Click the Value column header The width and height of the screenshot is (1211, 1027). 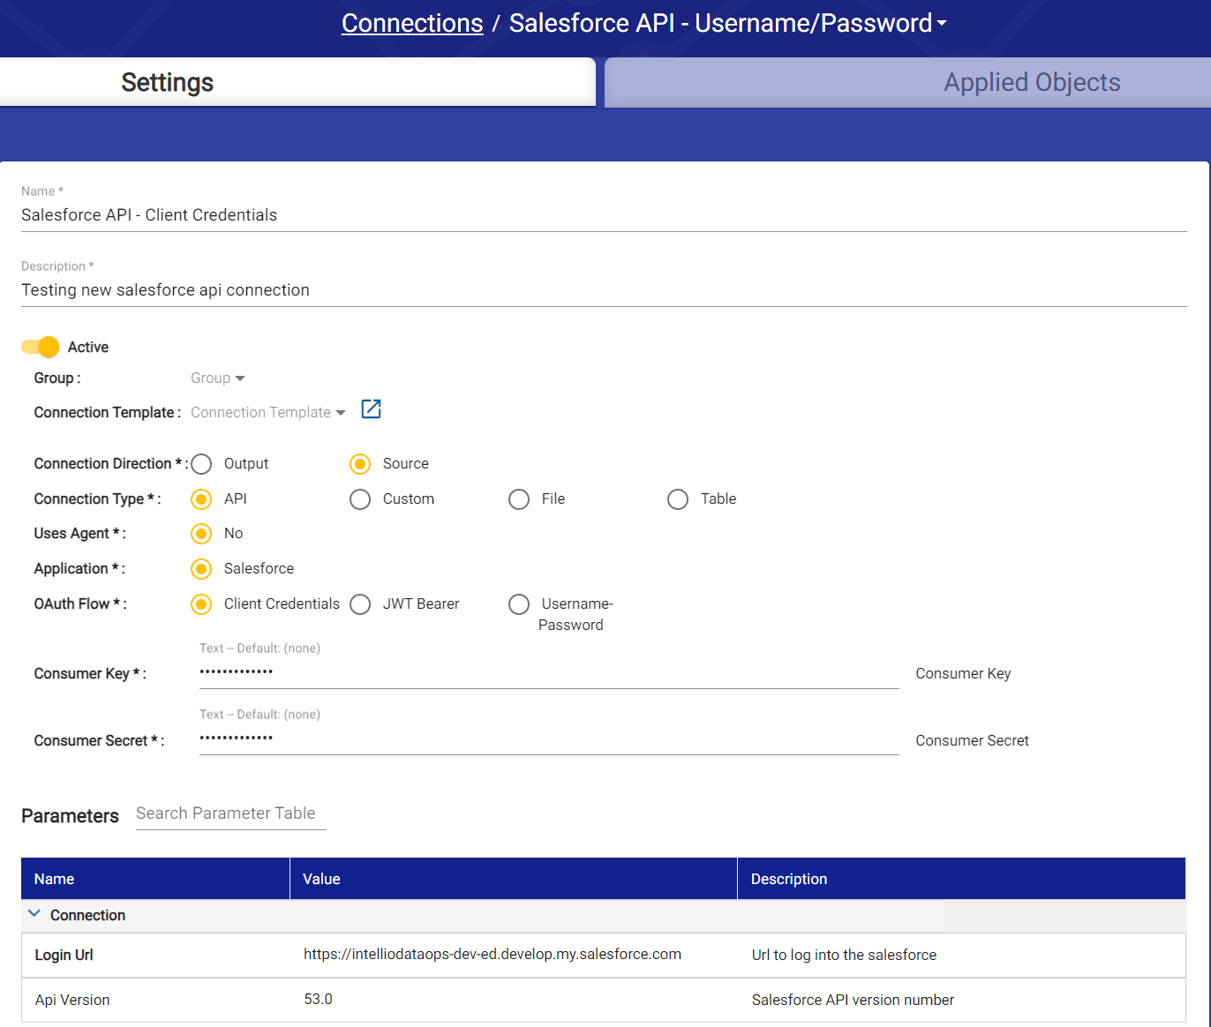click(514, 879)
